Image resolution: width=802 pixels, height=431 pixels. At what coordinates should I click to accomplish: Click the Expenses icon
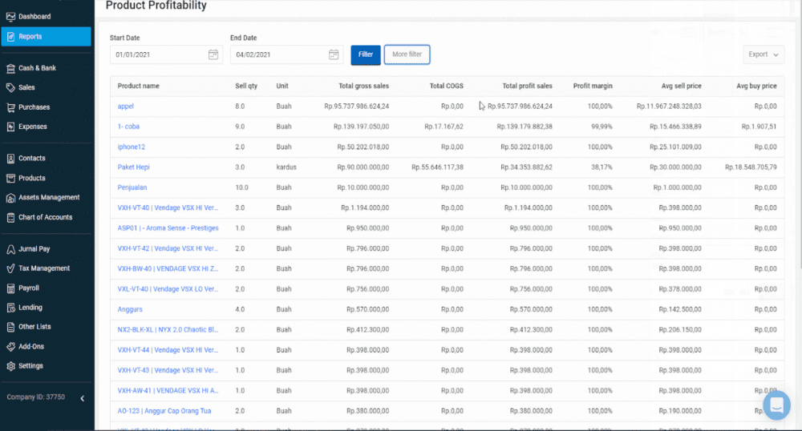point(10,127)
